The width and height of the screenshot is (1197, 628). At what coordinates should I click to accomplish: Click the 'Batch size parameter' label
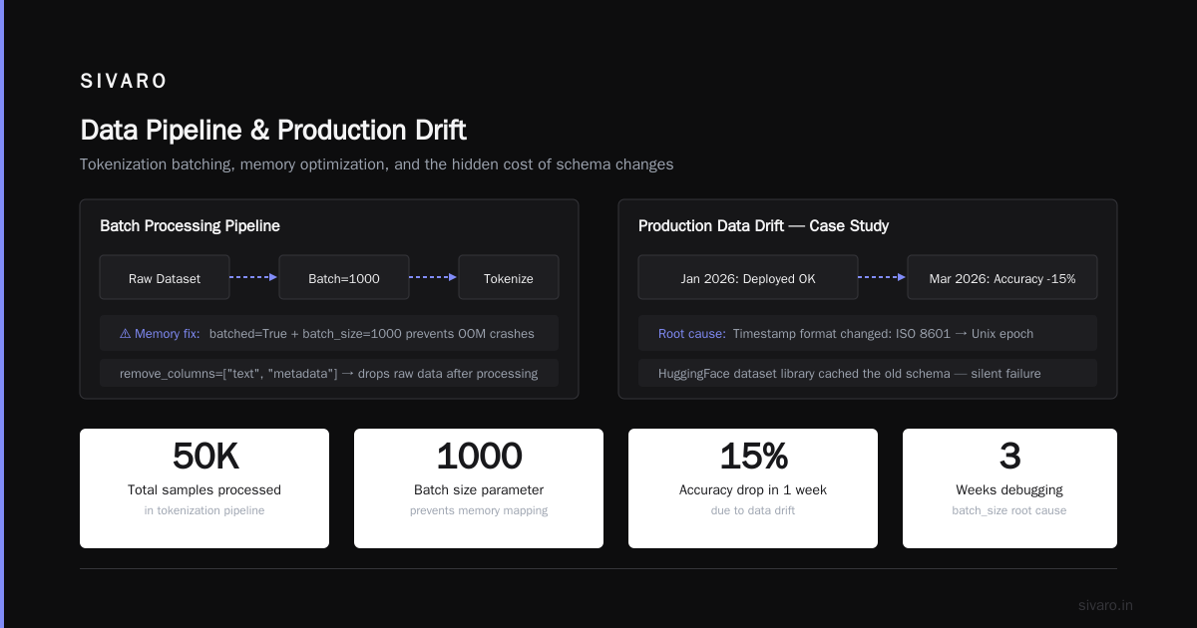(x=479, y=490)
